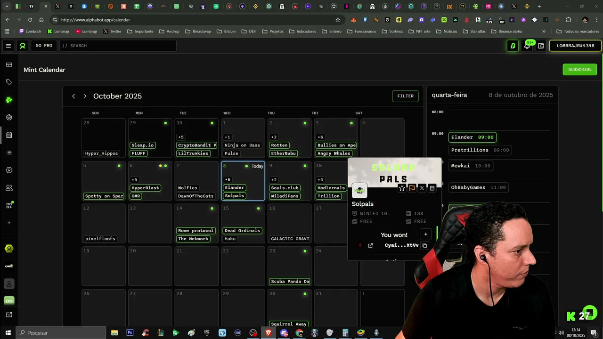Open notifications bell with 99+ badge
Screen dimensions: 603x339
(527, 46)
